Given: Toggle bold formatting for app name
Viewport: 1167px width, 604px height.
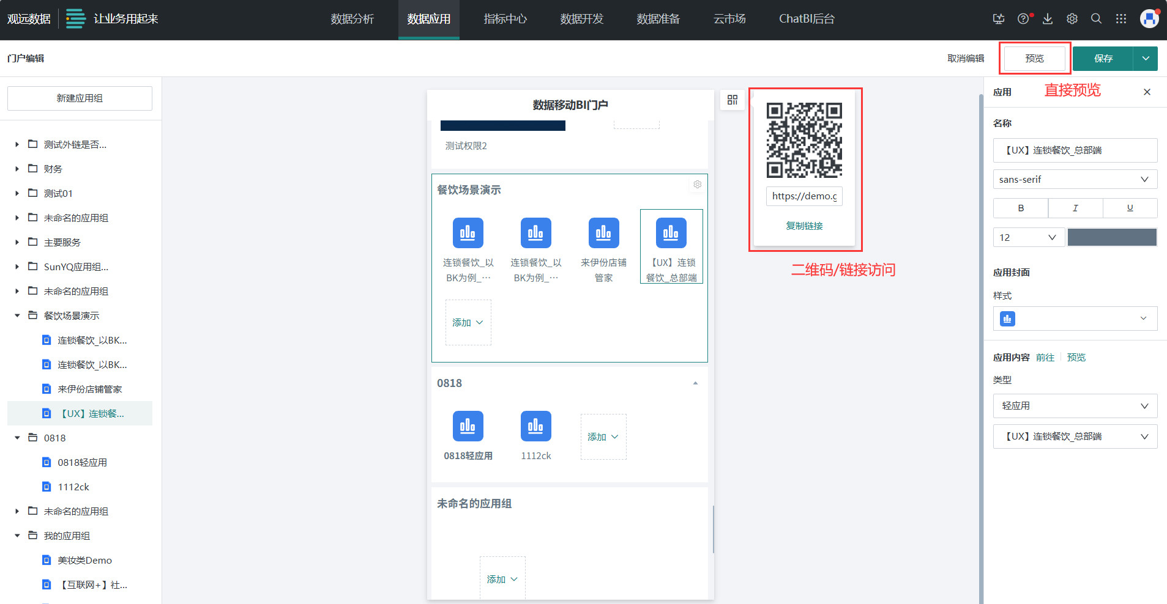Looking at the screenshot, I should click(x=1020, y=208).
